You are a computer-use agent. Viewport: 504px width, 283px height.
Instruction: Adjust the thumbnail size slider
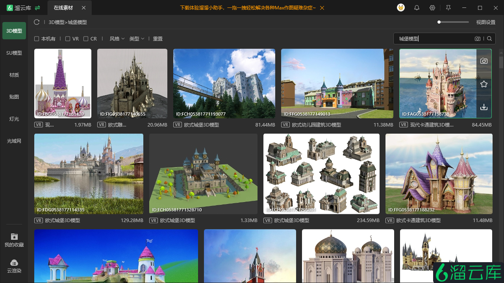click(x=453, y=22)
